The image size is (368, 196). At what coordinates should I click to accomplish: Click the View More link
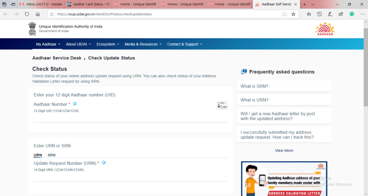point(284,150)
